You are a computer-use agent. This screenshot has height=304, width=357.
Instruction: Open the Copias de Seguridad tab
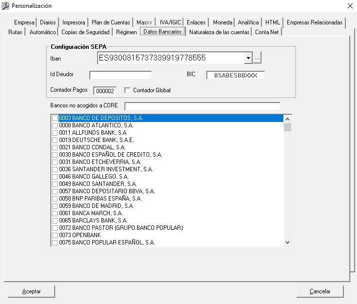coord(85,32)
